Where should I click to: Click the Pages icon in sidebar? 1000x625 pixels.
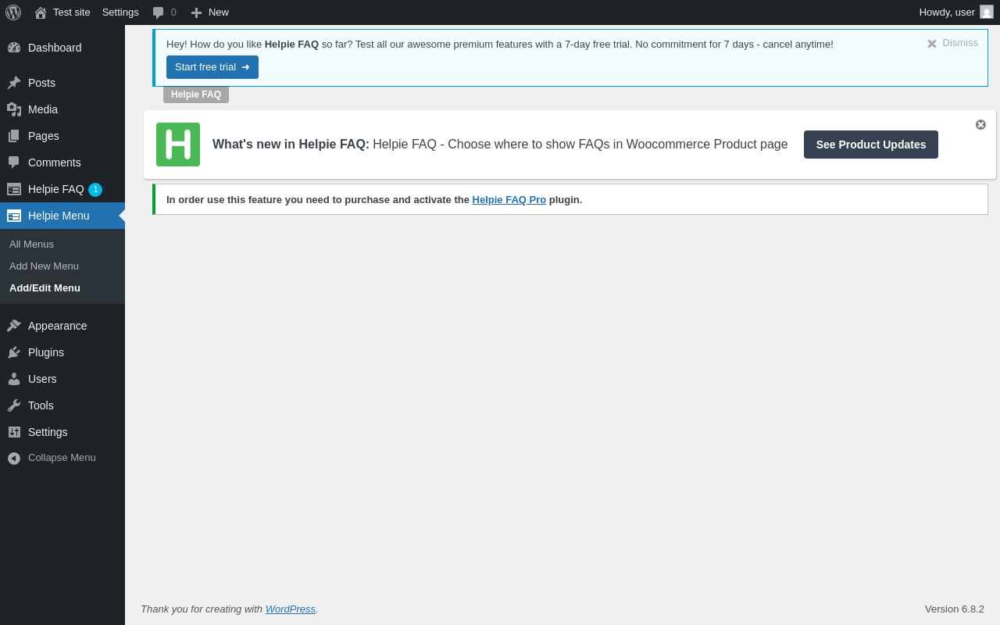[x=14, y=136]
